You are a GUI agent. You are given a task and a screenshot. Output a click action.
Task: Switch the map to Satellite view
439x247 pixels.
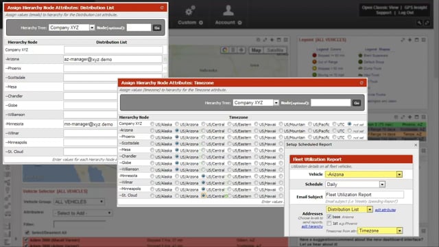click(x=275, y=50)
